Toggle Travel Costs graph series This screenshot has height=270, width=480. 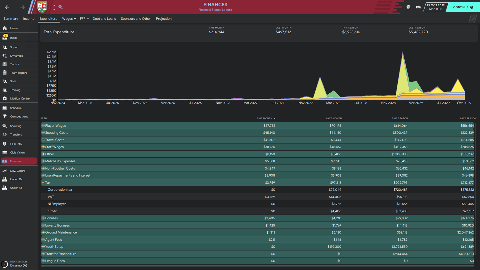tap(43, 140)
